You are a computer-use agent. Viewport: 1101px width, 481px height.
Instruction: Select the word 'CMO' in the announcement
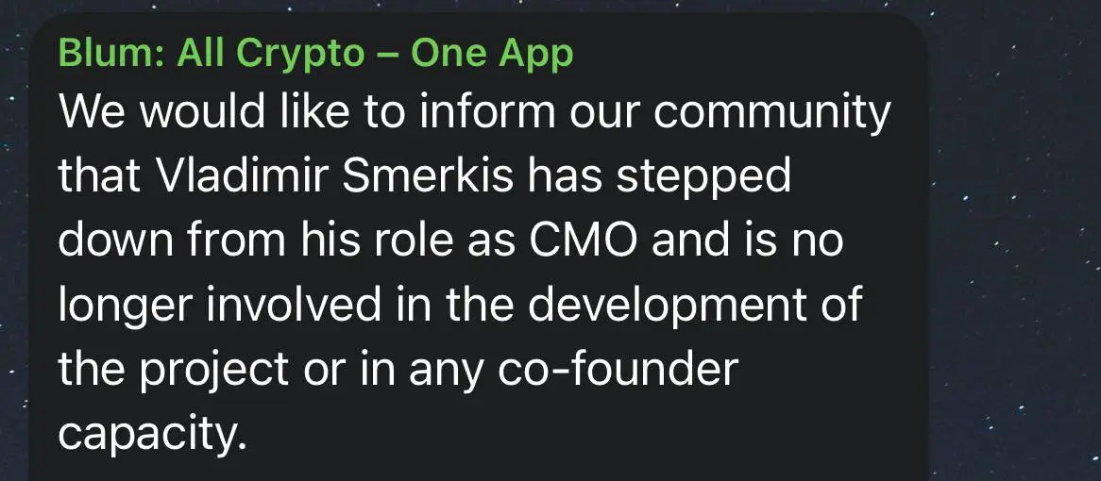pos(582,240)
